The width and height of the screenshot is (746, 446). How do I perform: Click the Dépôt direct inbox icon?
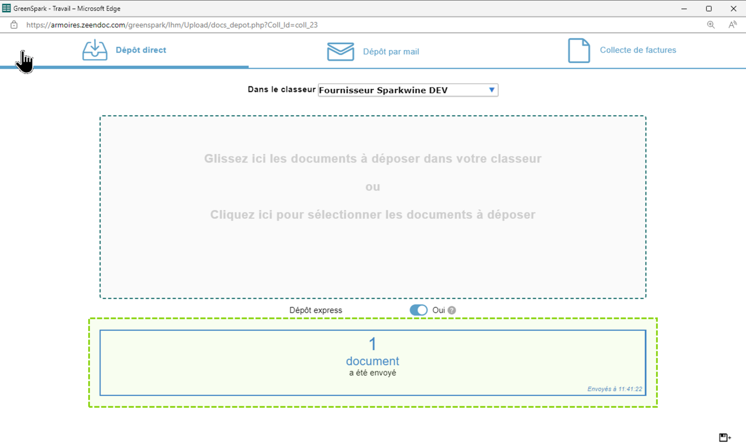click(x=95, y=50)
